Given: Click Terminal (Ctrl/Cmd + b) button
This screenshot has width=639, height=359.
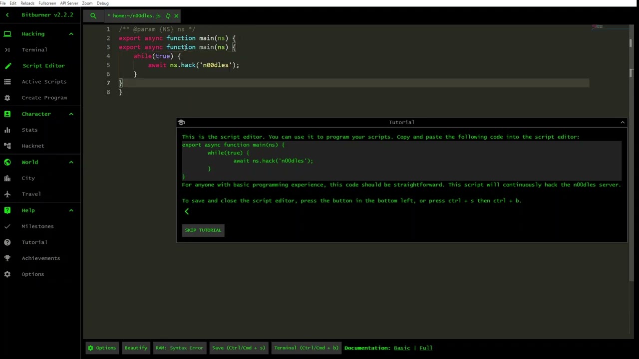Looking at the screenshot, I should 306,348.
